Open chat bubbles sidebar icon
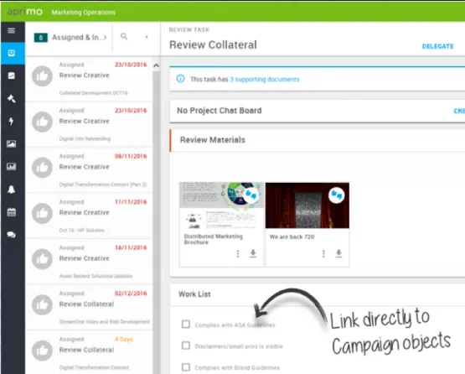The height and width of the screenshot is (374, 465). (11, 235)
